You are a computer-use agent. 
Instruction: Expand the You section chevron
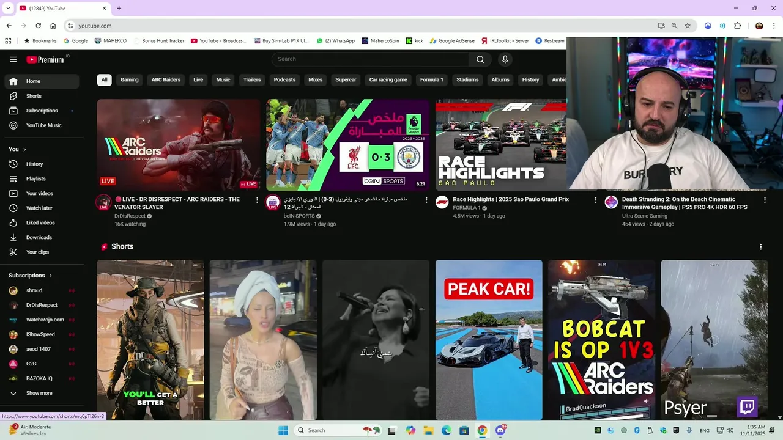(x=24, y=149)
